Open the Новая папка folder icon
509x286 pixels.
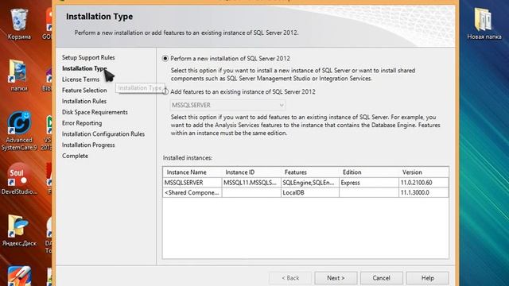484,24
